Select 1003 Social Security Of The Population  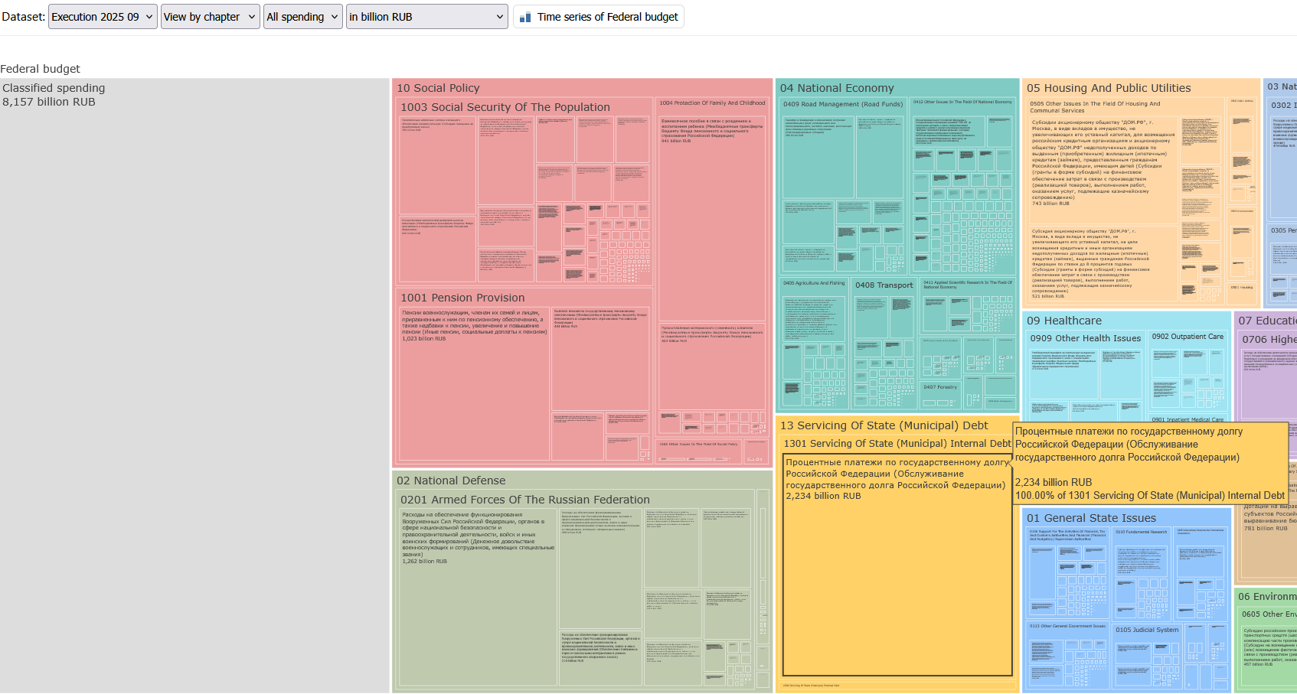(x=505, y=107)
